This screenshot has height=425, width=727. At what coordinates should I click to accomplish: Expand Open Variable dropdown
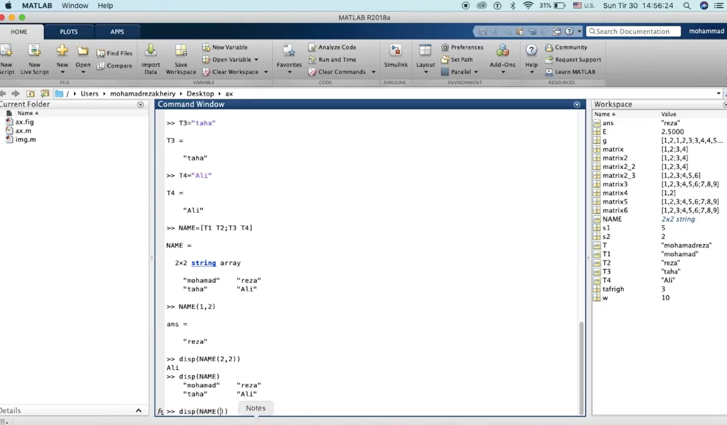(256, 60)
